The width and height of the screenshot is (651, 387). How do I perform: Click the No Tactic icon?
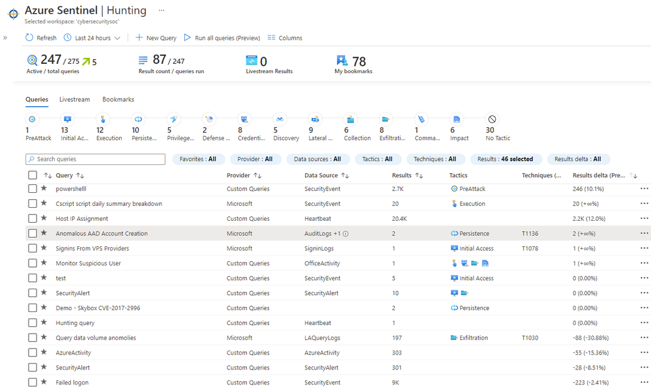pyautogui.click(x=492, y=119)
